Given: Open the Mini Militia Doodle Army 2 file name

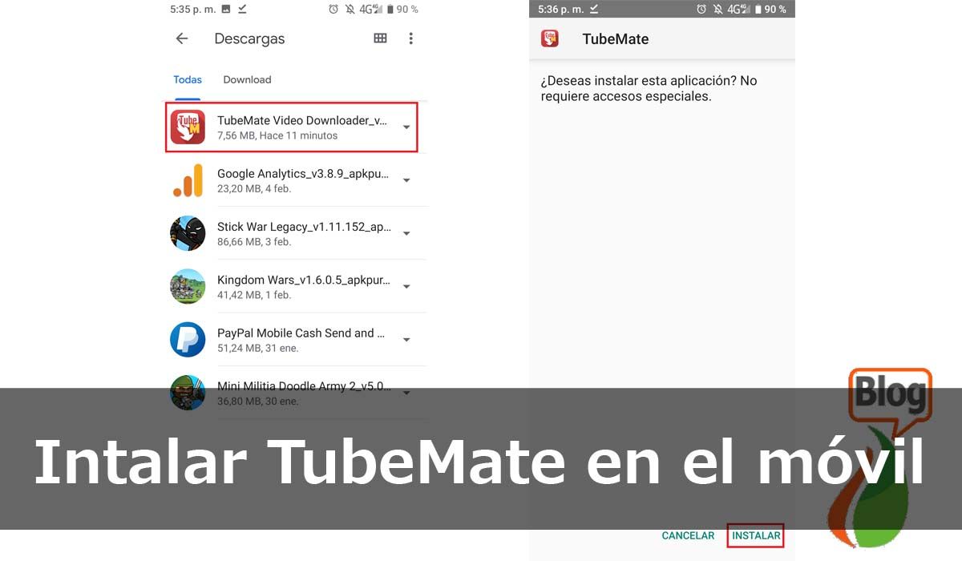Looking at the screenshot, I should click(304, 386).
